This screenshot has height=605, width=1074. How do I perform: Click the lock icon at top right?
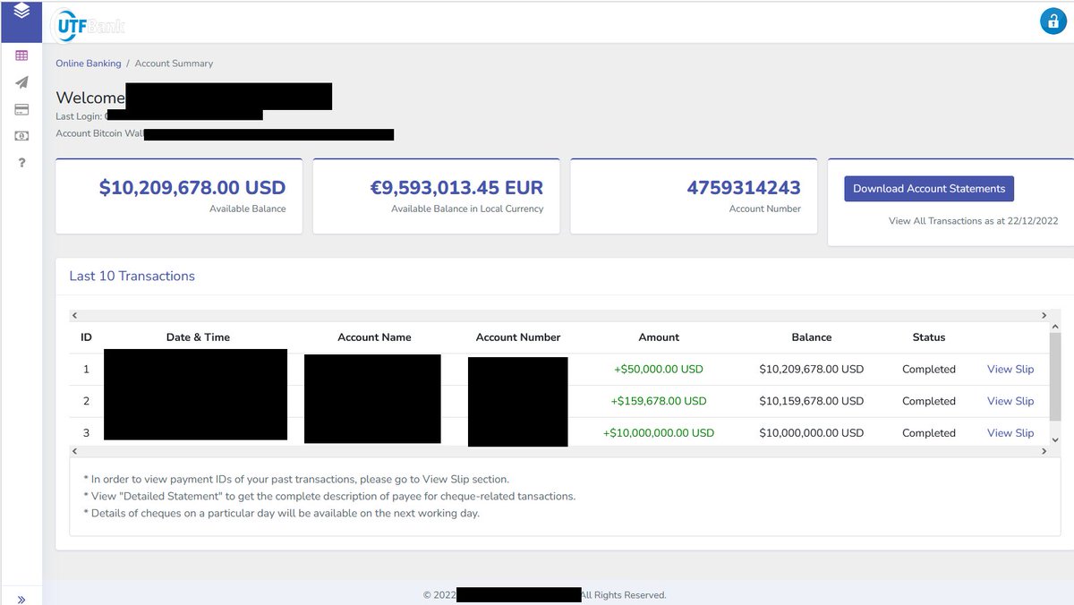tap(1053, 21)
